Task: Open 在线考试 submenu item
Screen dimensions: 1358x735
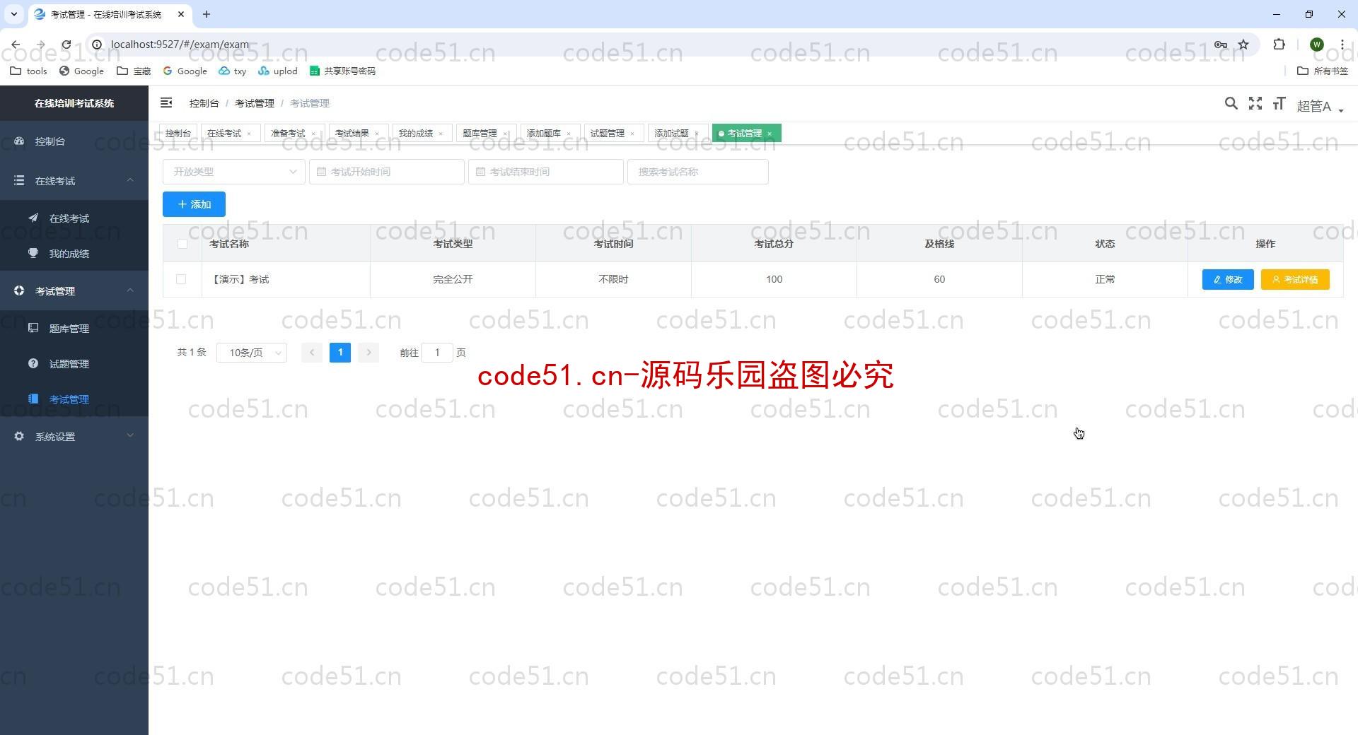Action: point(74,218)
